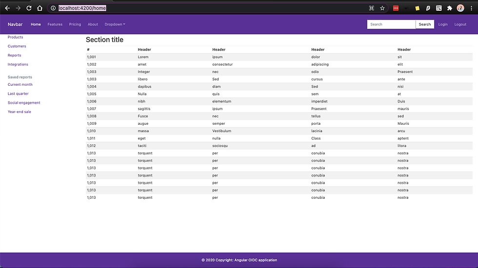Screen dimensions: 478x268
Task: Select the 'semper' table cell
Action: (x=219, y=124)
